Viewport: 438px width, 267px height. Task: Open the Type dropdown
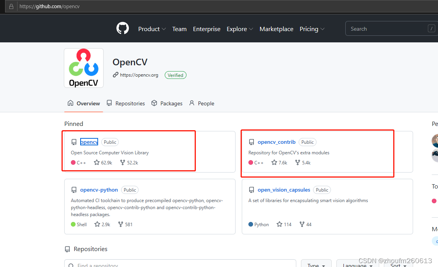click(316, 264)
